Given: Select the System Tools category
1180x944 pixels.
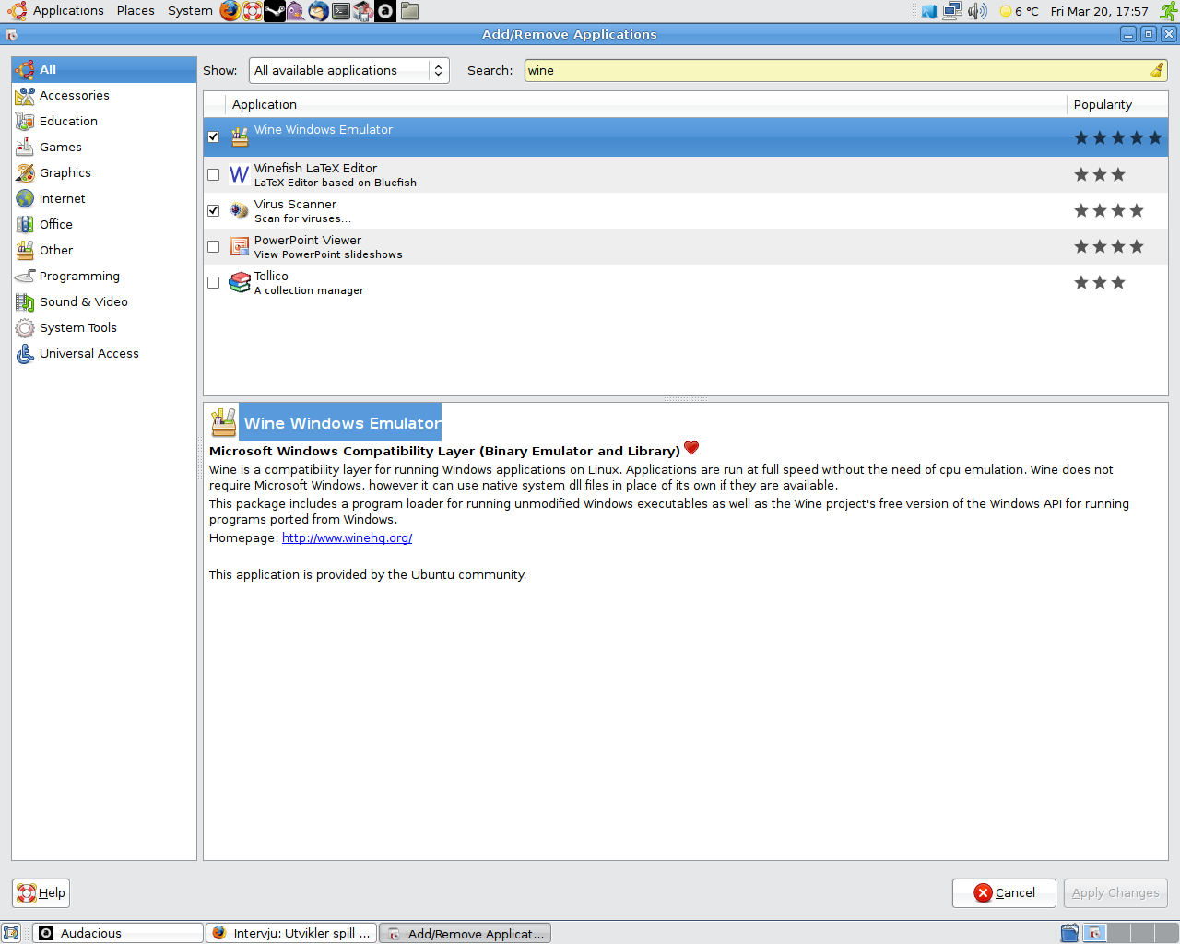Looking at the screenshot, I should pos(104,327).
